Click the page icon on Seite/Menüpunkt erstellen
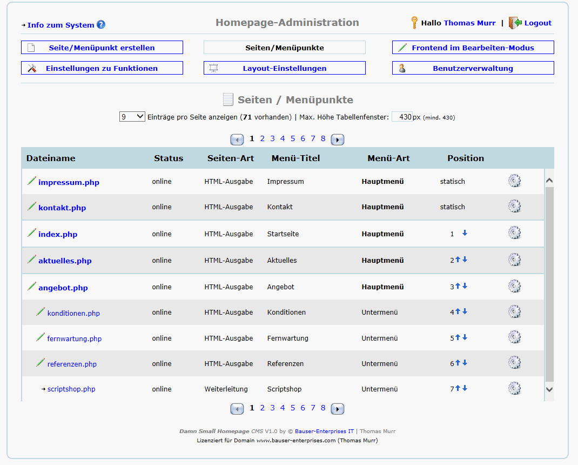The width and height of the screenshot is (578, 465). (x=31, y=47)
